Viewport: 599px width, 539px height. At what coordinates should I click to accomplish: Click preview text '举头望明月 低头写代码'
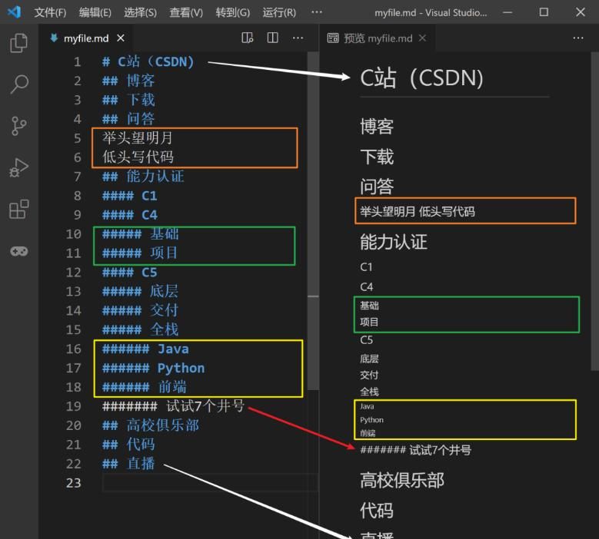coord(418,211)
